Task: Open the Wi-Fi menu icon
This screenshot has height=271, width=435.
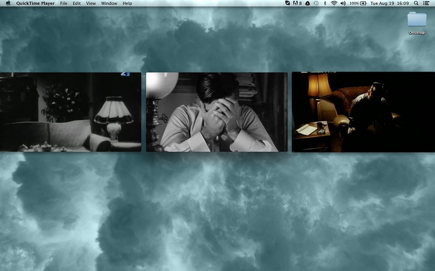Action: [334, 3]
